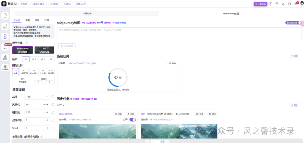Click the info icon beside 模型选择

pyautogui.click(x=26, y=43)
